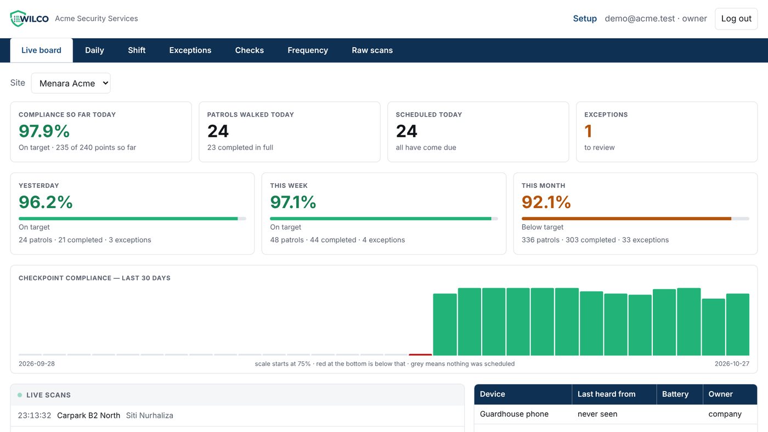
Task: Click the last green bar for 2026-10-27
Action: [738, 325]
